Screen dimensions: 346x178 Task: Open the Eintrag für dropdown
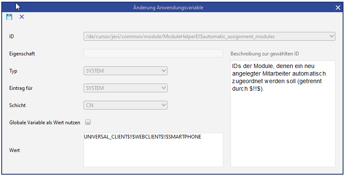(x=164, y=88)
